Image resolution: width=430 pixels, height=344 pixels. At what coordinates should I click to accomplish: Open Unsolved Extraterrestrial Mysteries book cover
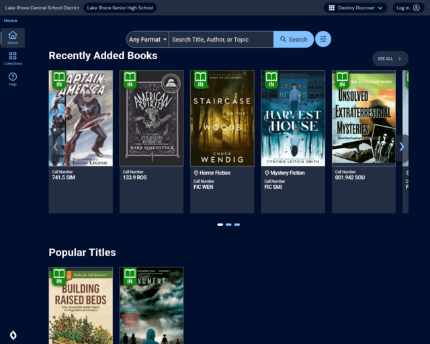point(363,118)
